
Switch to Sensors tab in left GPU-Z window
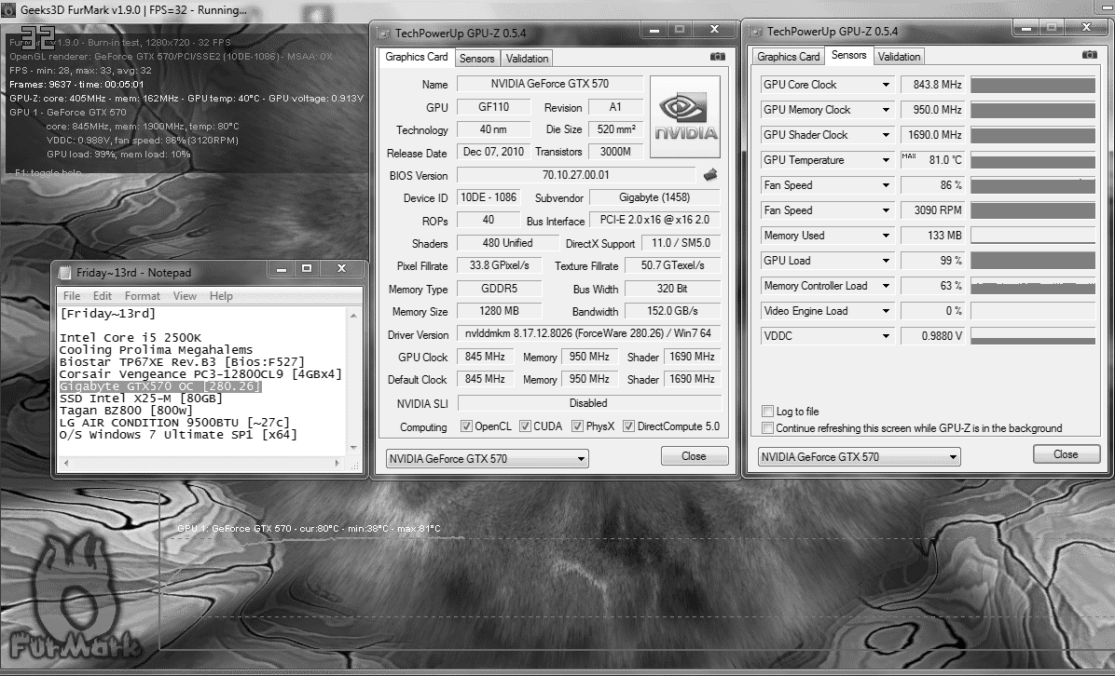476,59
